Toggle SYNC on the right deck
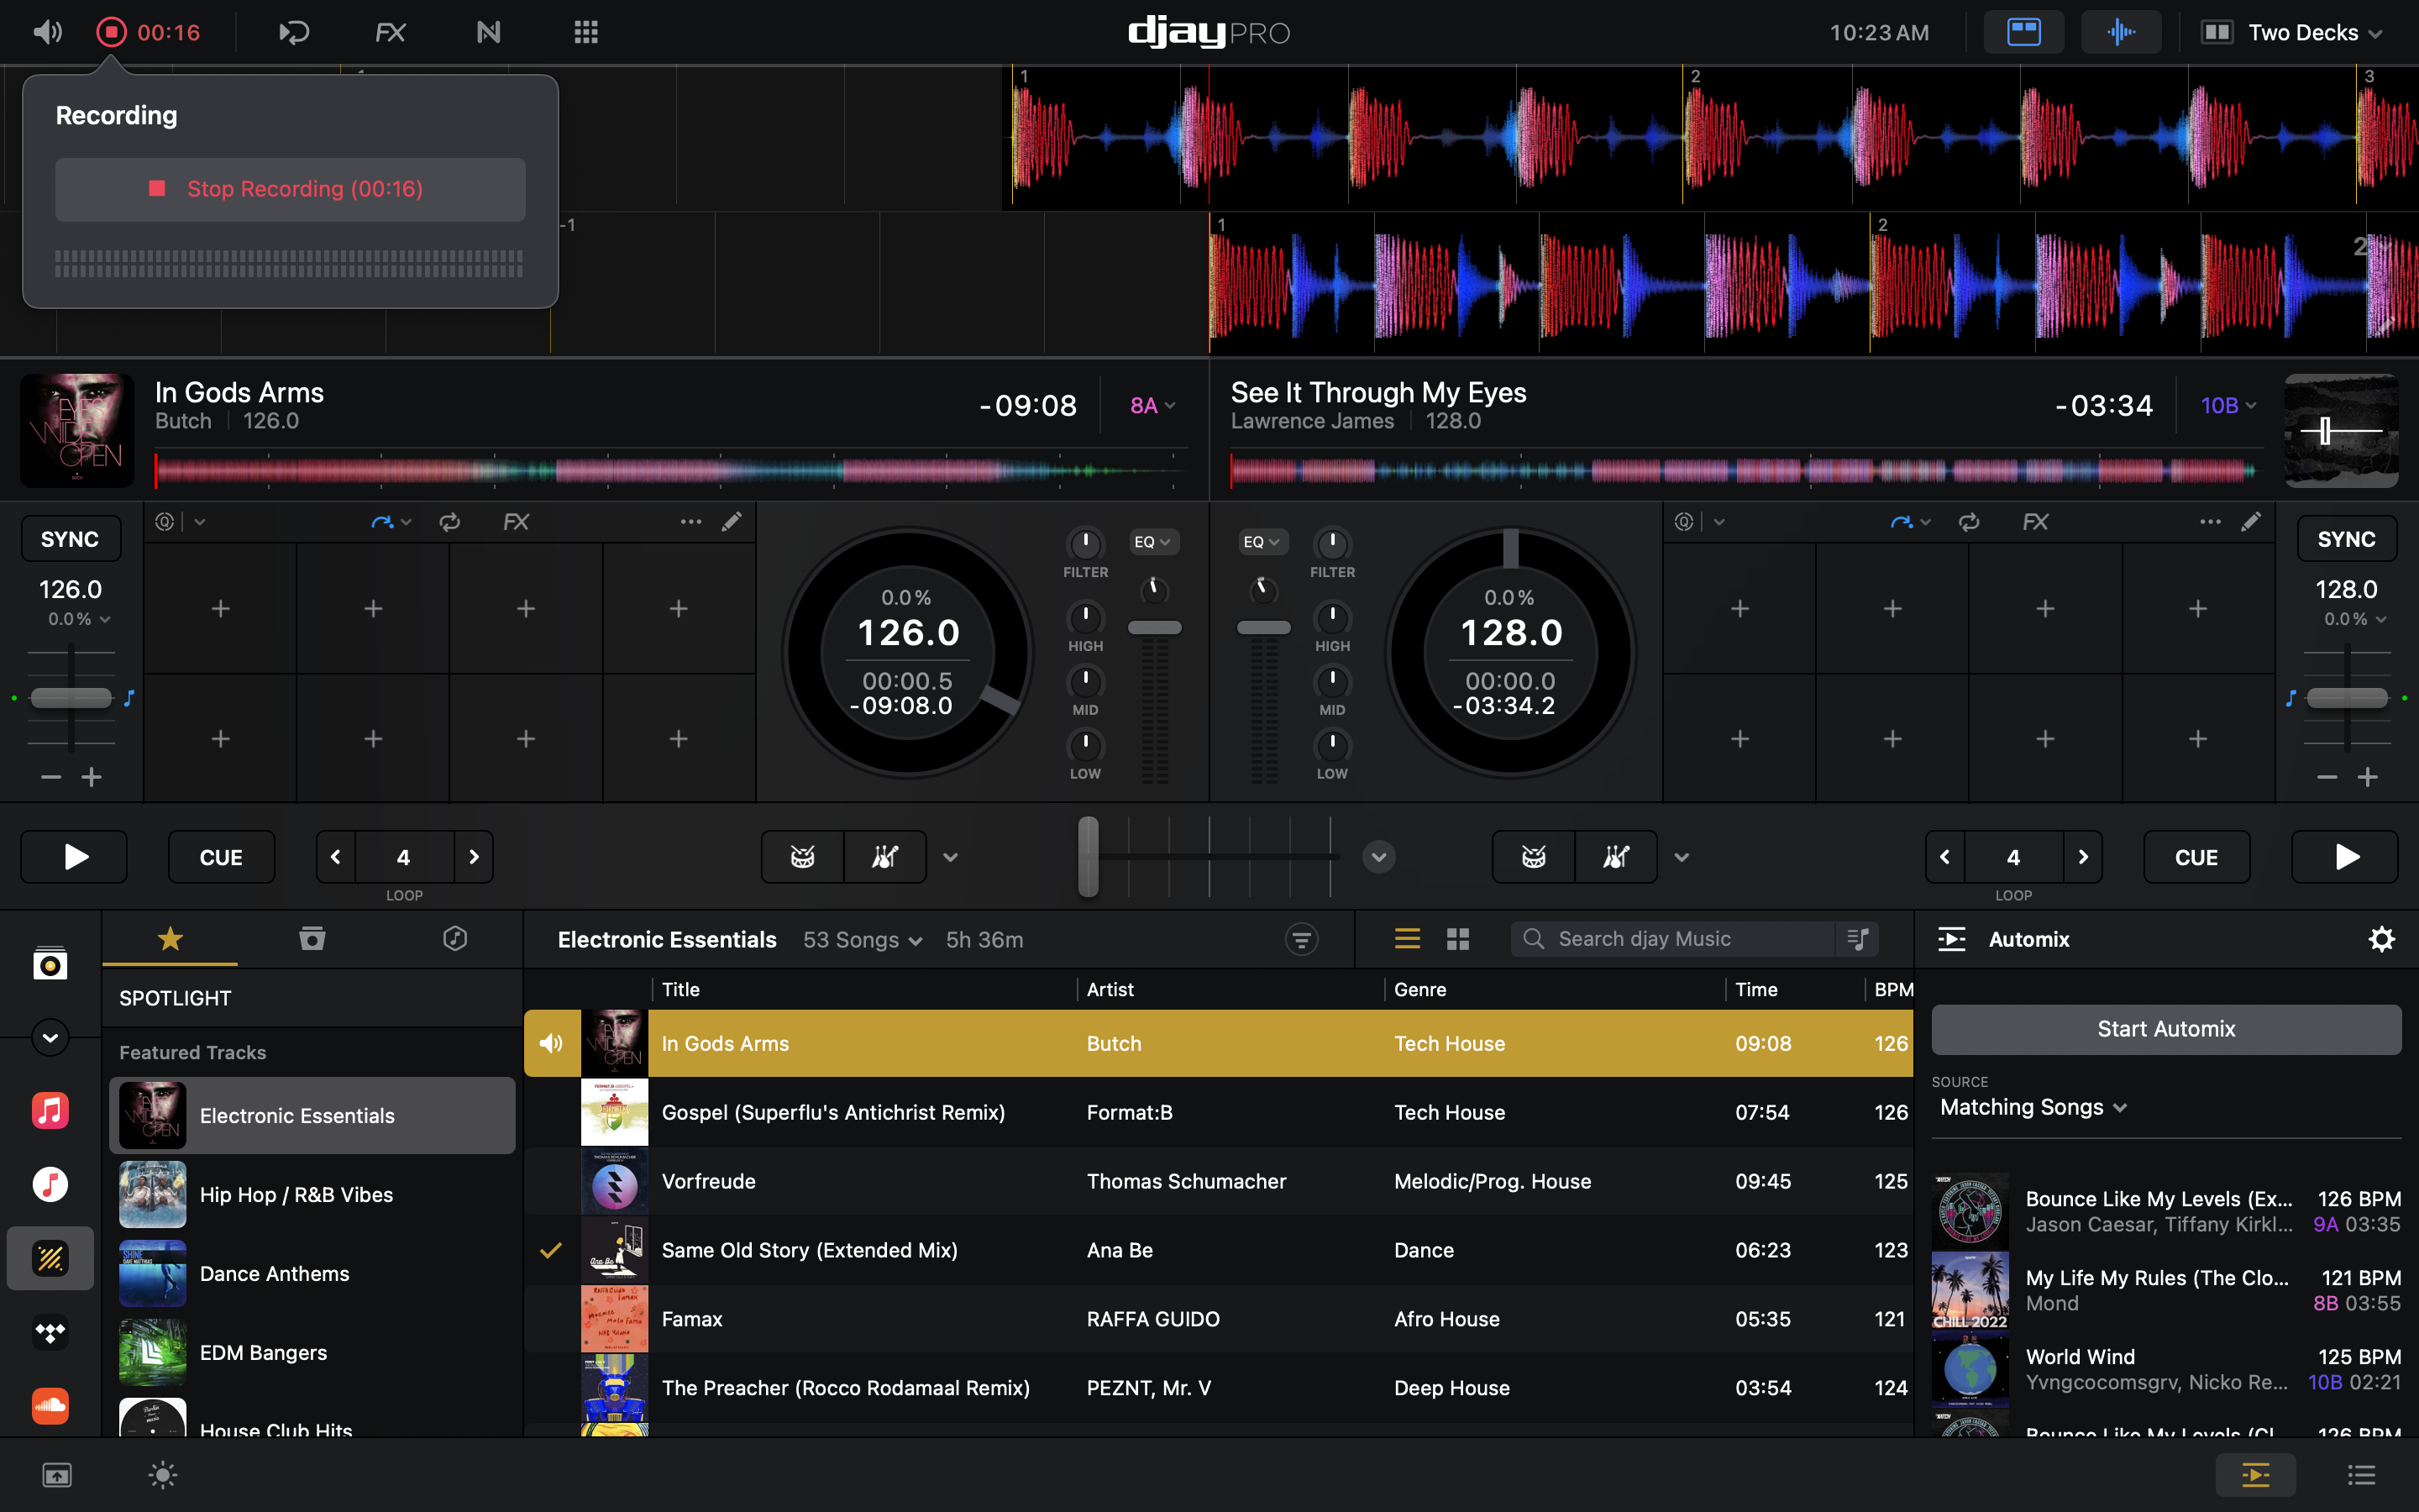 (2346, 539)
